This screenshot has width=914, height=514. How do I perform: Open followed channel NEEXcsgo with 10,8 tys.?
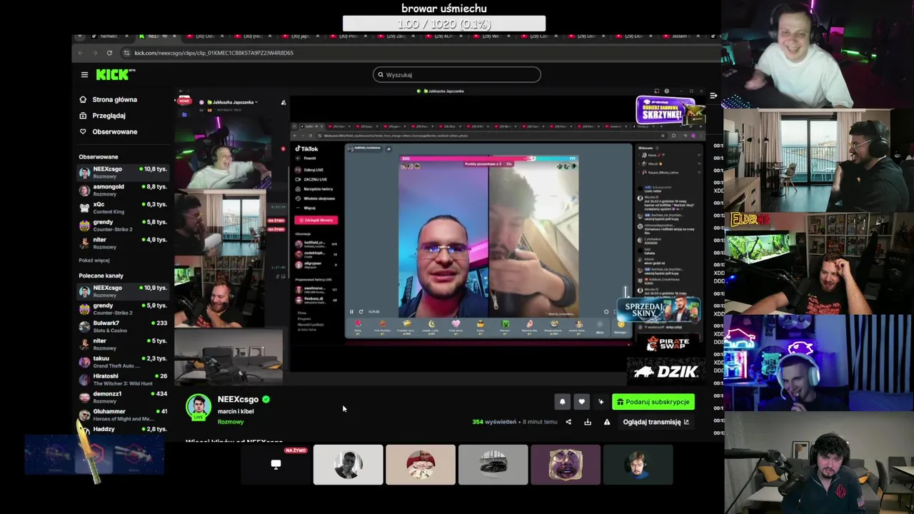tap(123, 172)
